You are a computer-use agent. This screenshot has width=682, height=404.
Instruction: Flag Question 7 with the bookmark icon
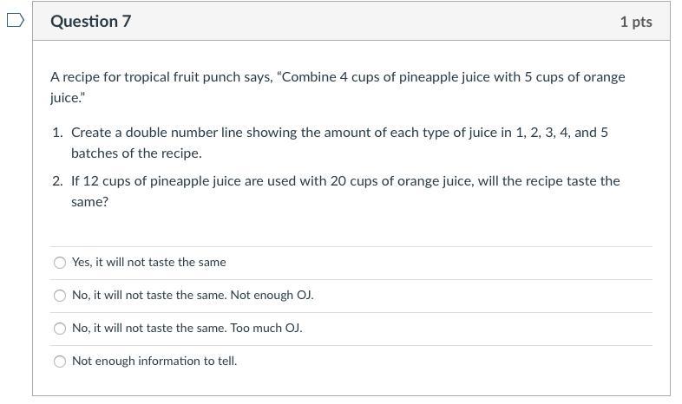point(15,21)
